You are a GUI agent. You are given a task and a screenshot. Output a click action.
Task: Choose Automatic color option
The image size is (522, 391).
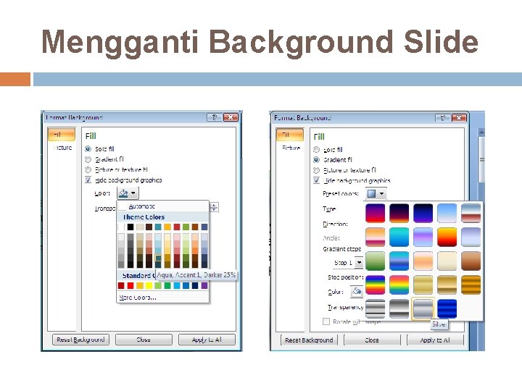pyautogui.click(x=163, y=206)
